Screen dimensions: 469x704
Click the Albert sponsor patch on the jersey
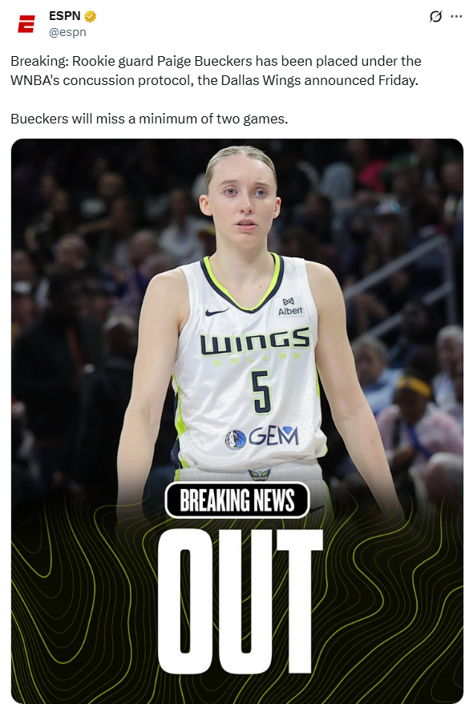click(290, 306)
